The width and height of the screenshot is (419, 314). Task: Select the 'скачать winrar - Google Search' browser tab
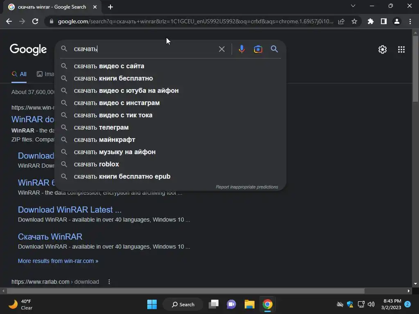[x=52, y=7]
